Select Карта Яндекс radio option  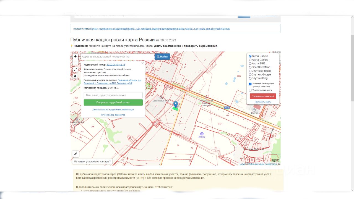pyautogui.click(x=250, y=56)
